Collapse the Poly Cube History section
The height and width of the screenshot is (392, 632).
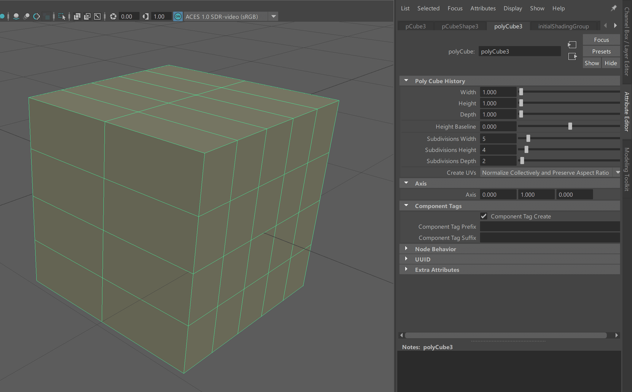point(406,81)
